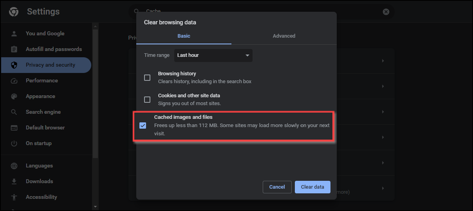
Task: Click the Search engine magnifier icon
Action: click(x=14, y=112)
